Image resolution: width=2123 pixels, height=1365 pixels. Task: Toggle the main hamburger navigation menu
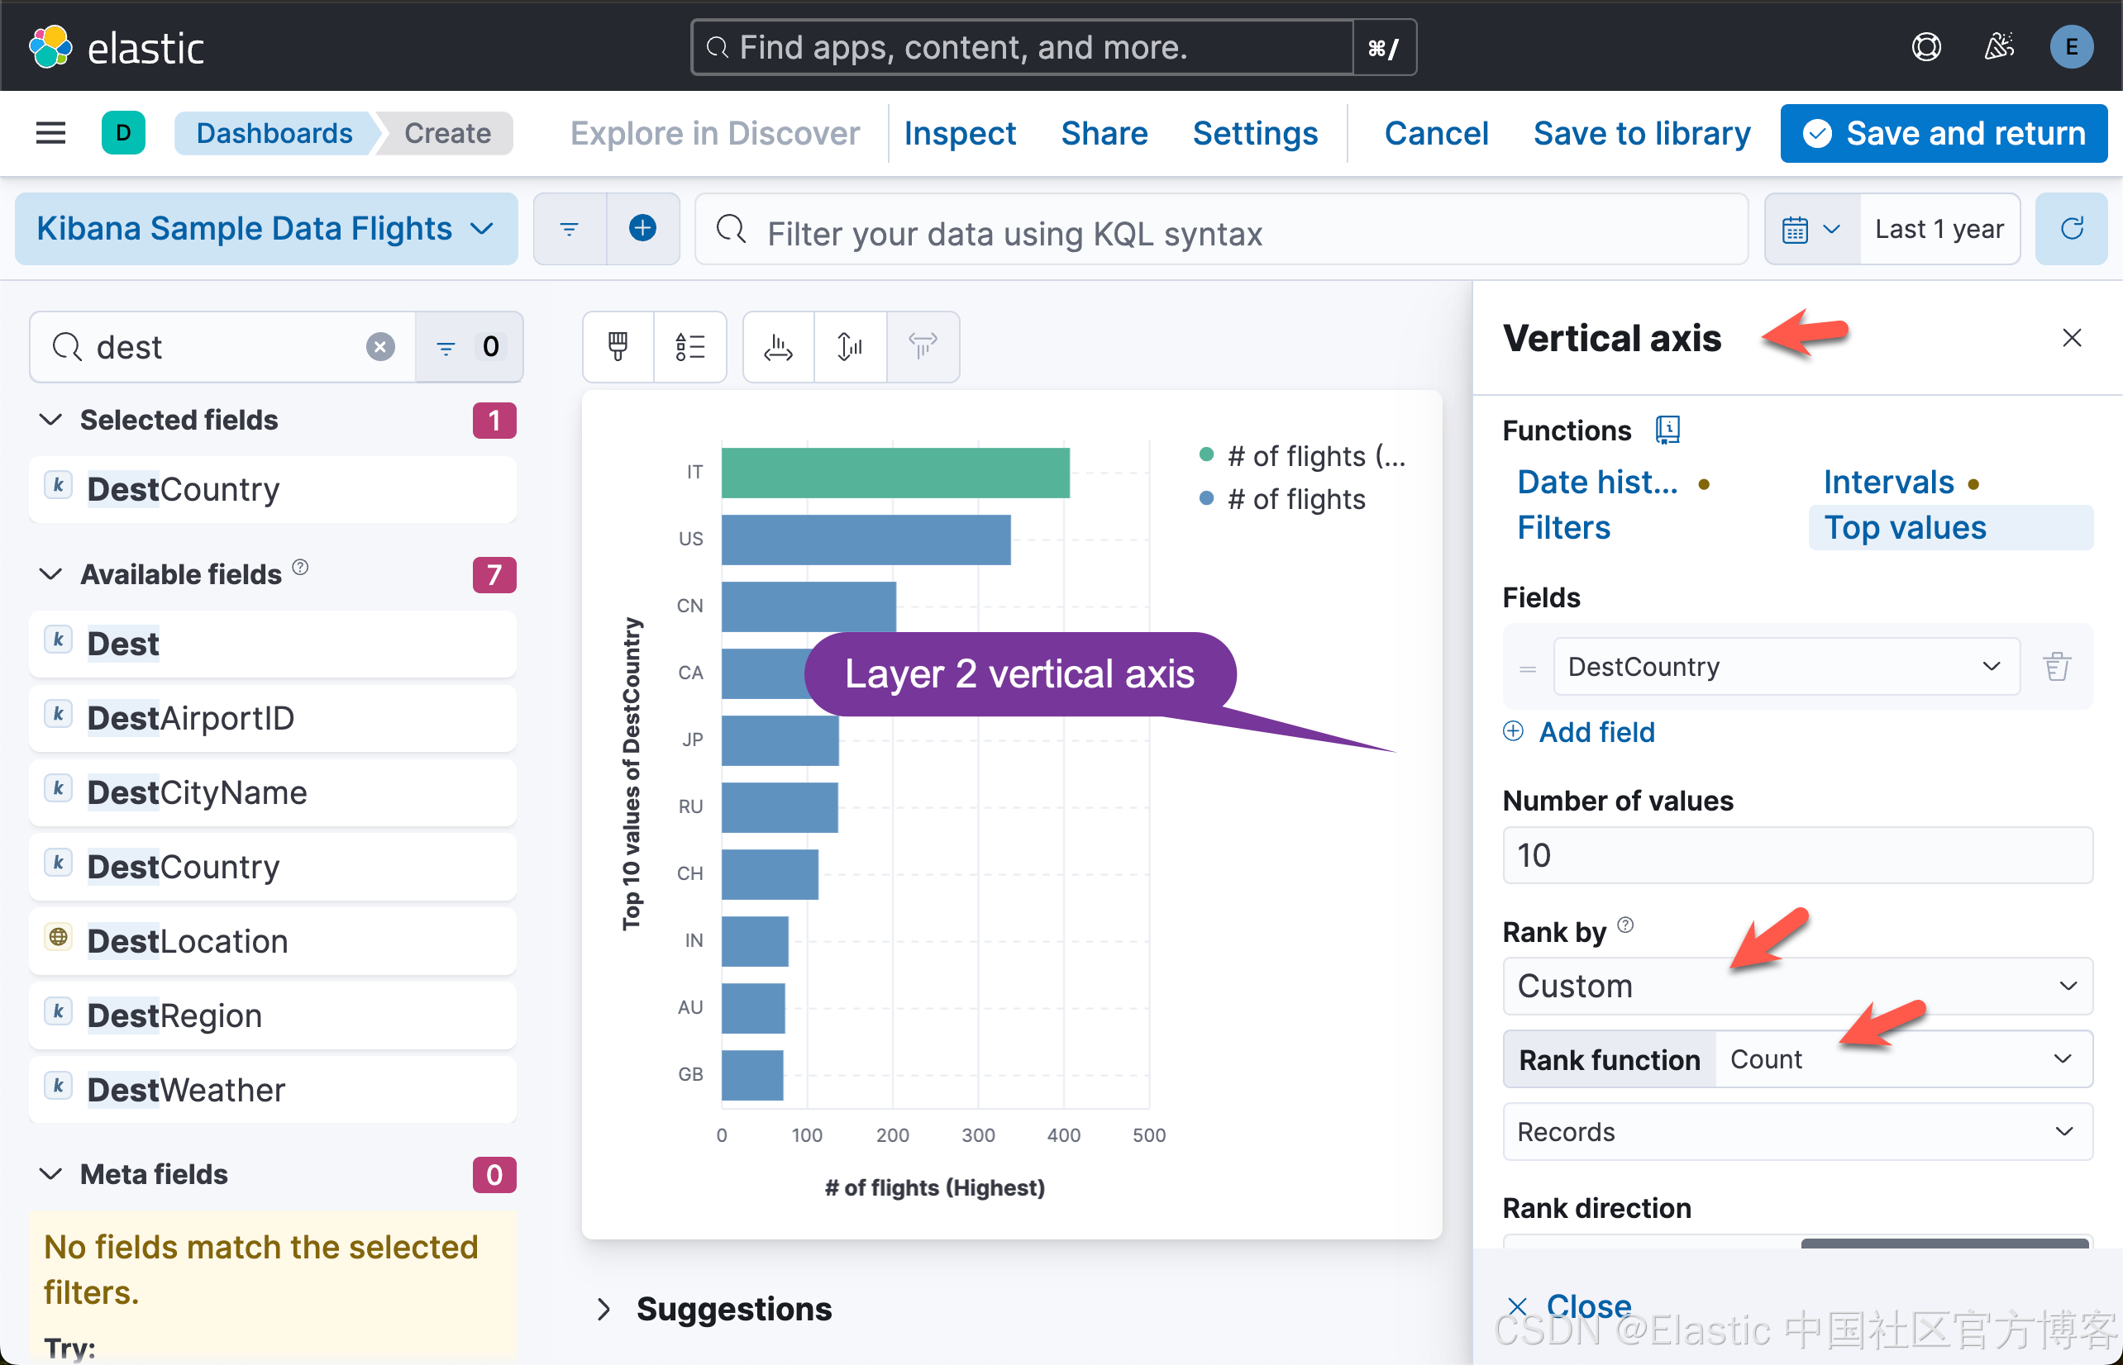tap(50, 133)
